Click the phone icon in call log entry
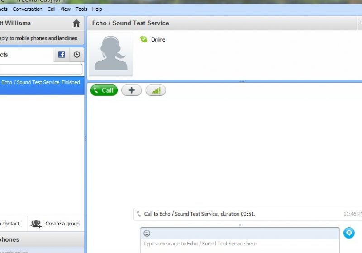The image size is (362, 253). pyautogui.click(x=139, y=214)
